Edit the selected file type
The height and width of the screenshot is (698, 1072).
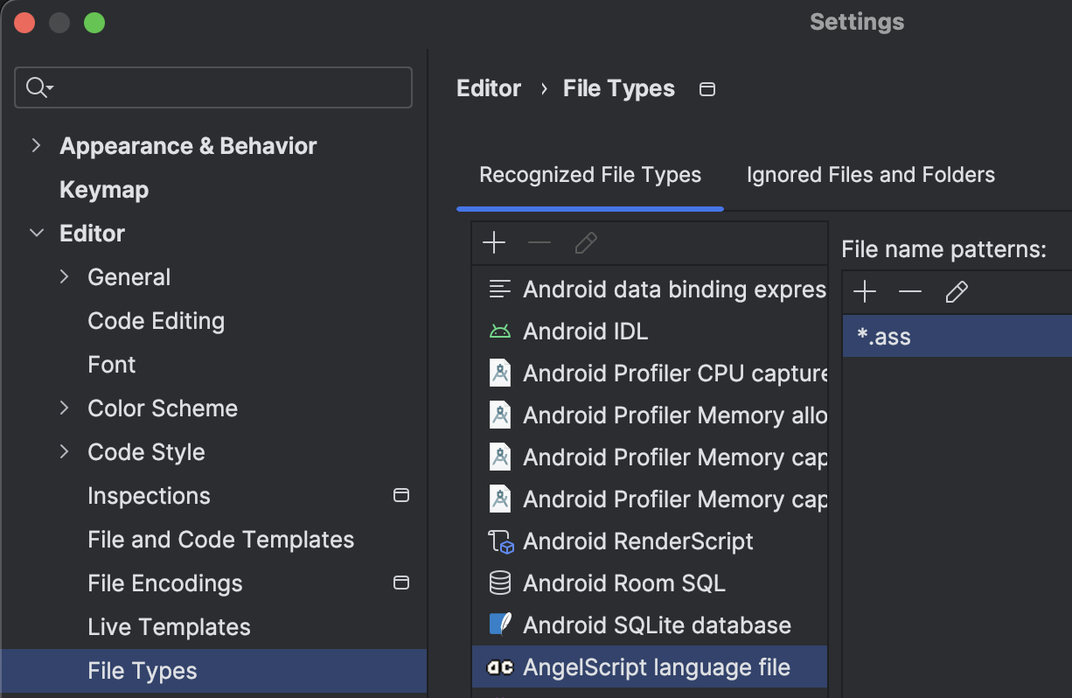(x=586, y=243)
